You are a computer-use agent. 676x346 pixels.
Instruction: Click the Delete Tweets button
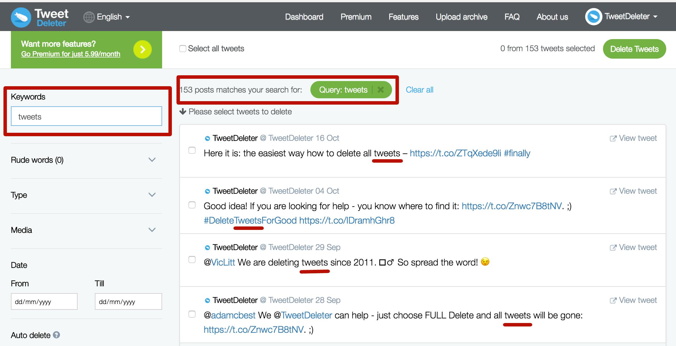[x=634, y=49]
